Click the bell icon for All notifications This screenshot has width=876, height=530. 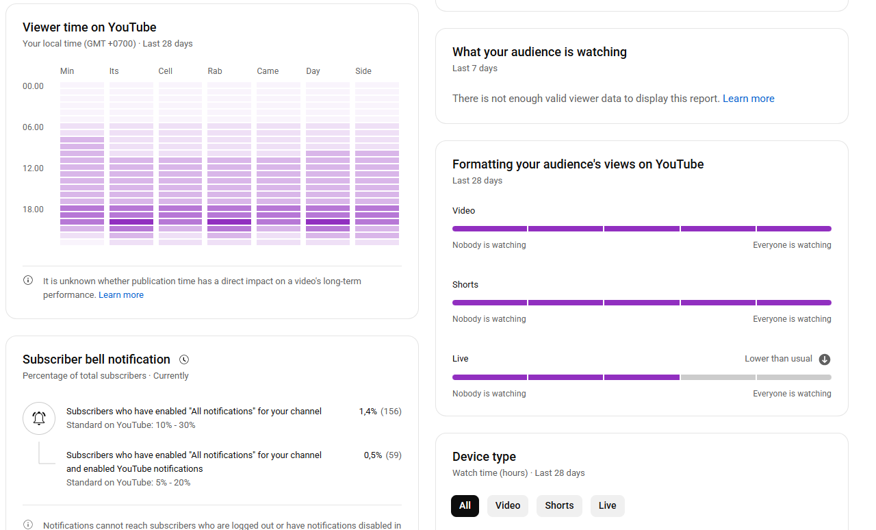coord(39,418)
